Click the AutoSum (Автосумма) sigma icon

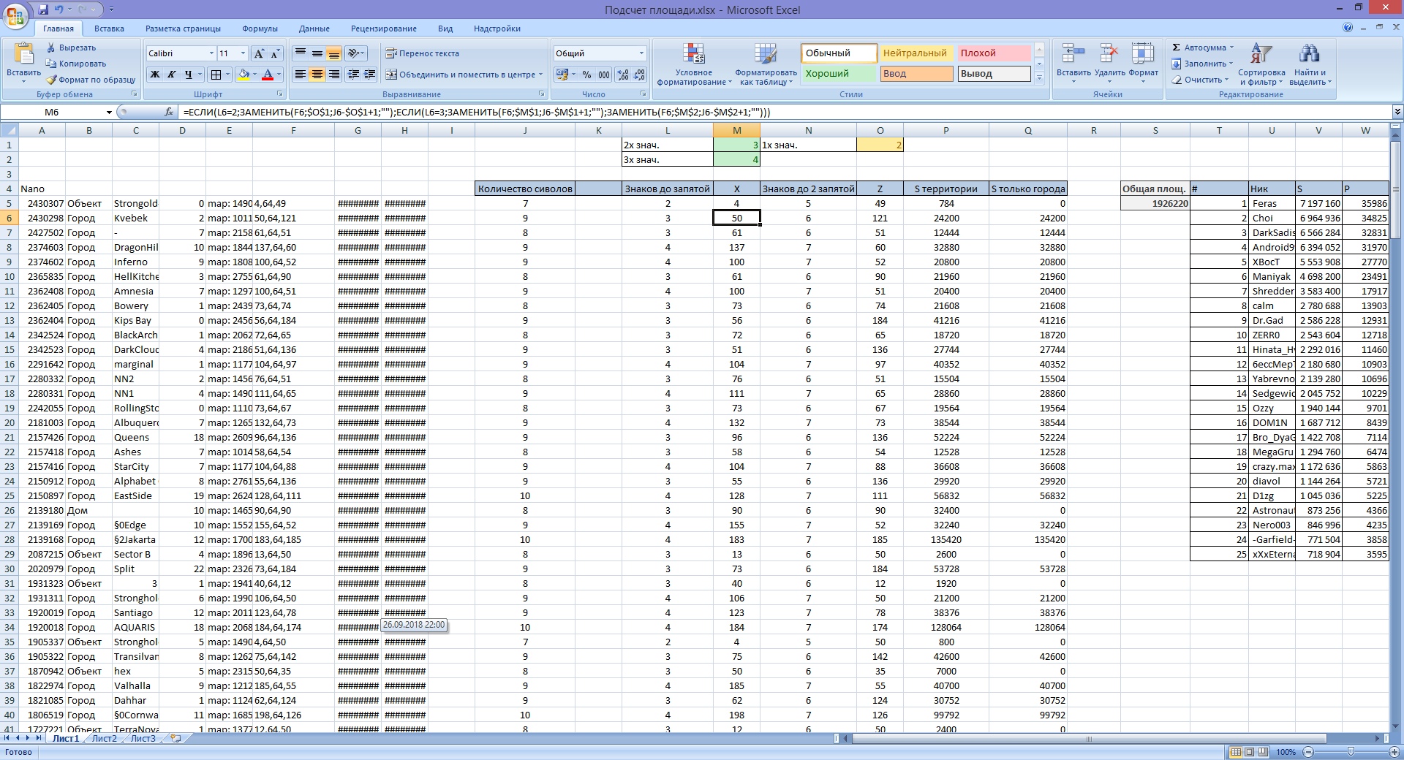point(1176,47)
